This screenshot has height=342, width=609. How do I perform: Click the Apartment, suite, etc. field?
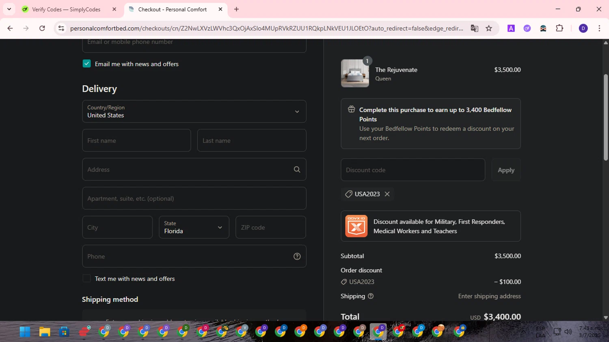click(x=194, y=198)
